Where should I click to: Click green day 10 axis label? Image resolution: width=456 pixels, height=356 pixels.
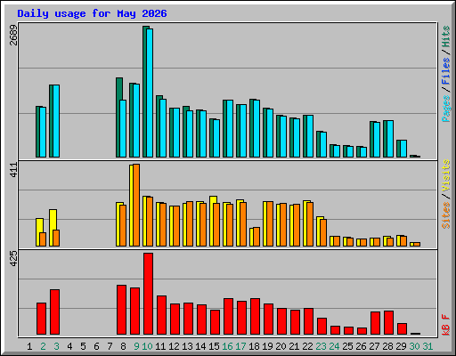coord(147,346)
